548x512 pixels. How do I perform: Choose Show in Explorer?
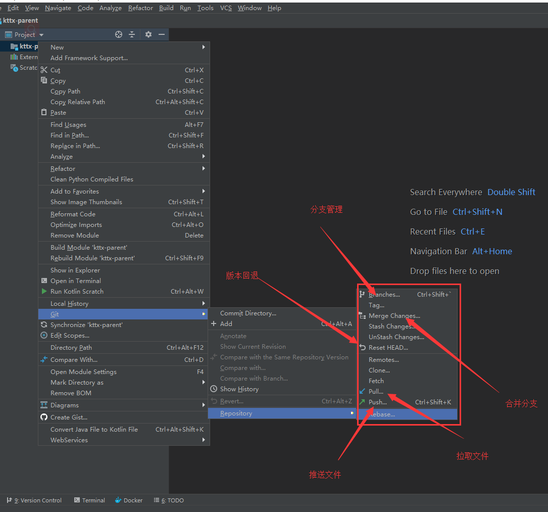point(124,270)
